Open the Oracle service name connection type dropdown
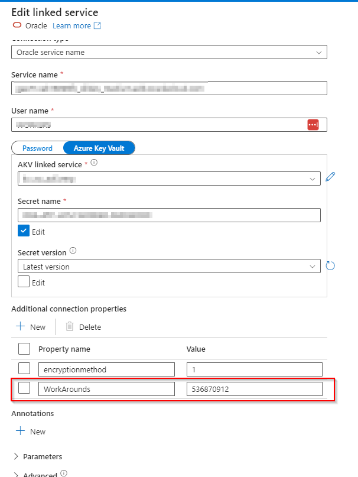This screenshot has width=358, height=477. click(169, 52)
